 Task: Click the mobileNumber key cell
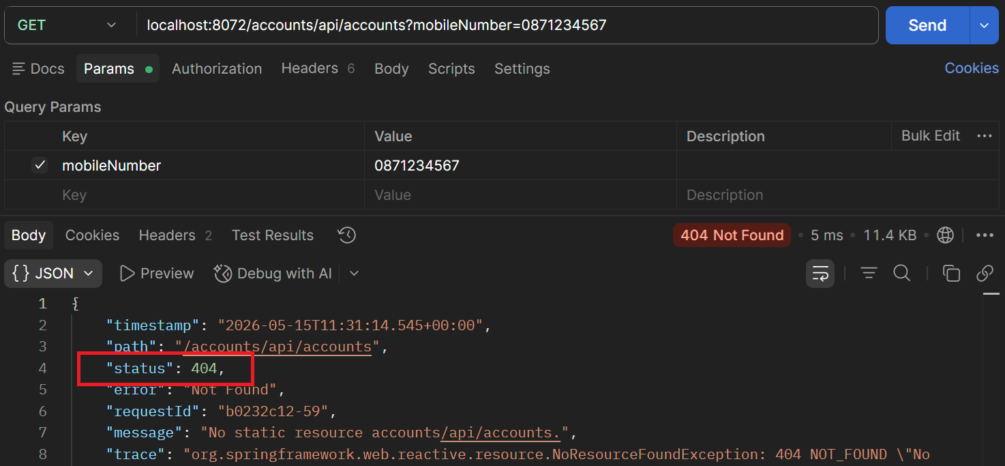click(x=211, y=165)
